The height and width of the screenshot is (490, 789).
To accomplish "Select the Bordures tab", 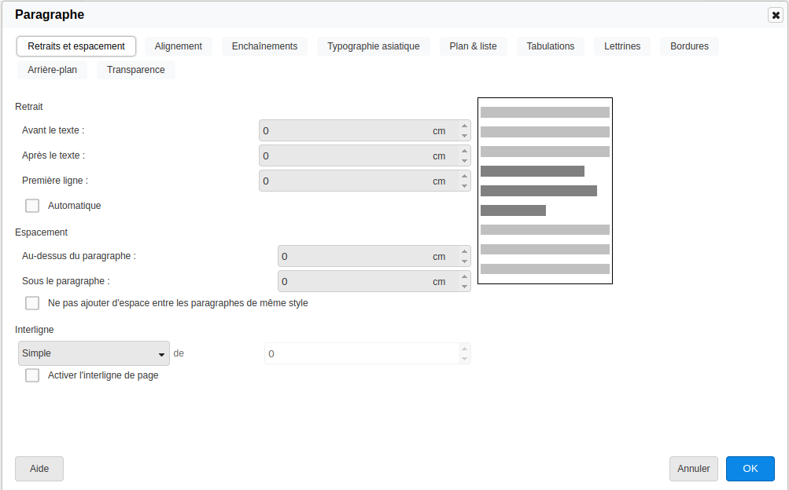I will 689,46.
